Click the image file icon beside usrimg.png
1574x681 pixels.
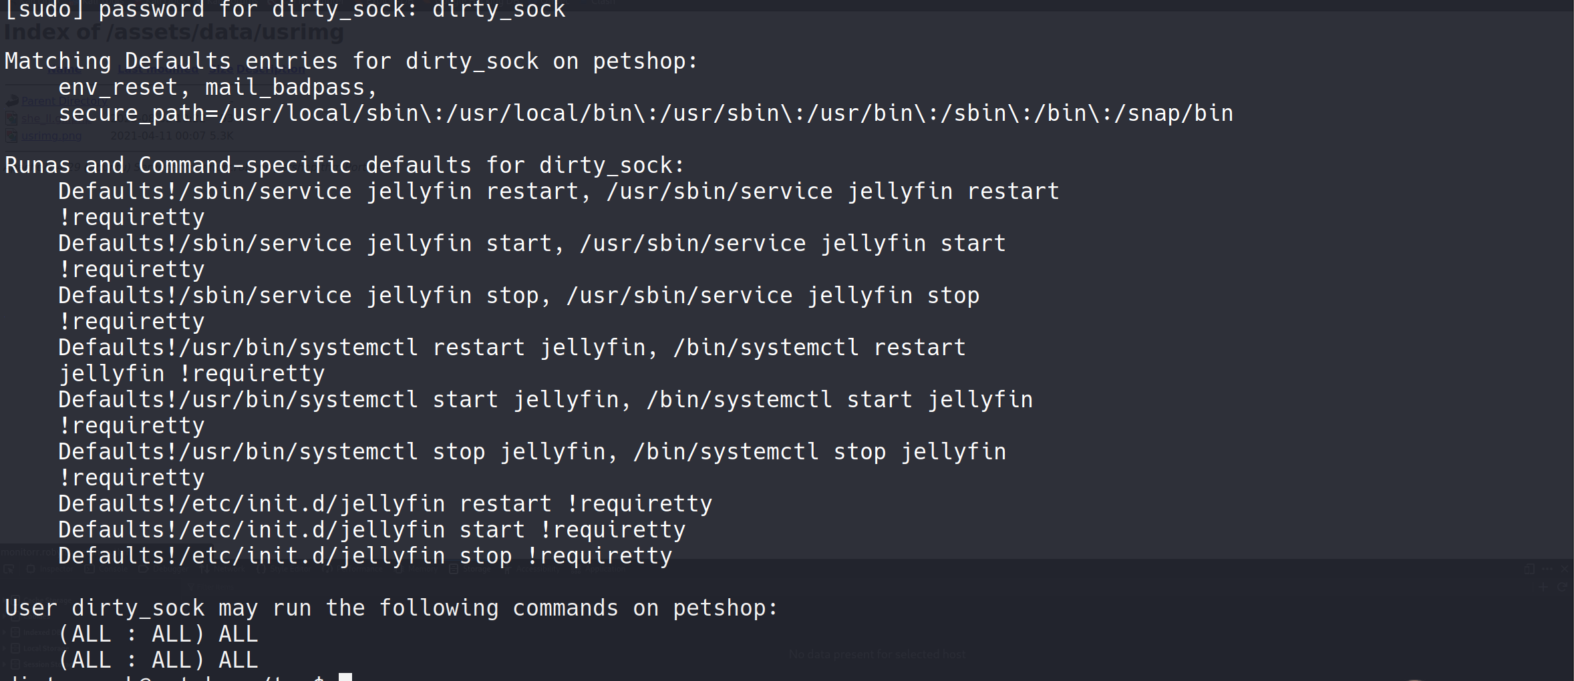pyautogui.click(x=12, y=136)
